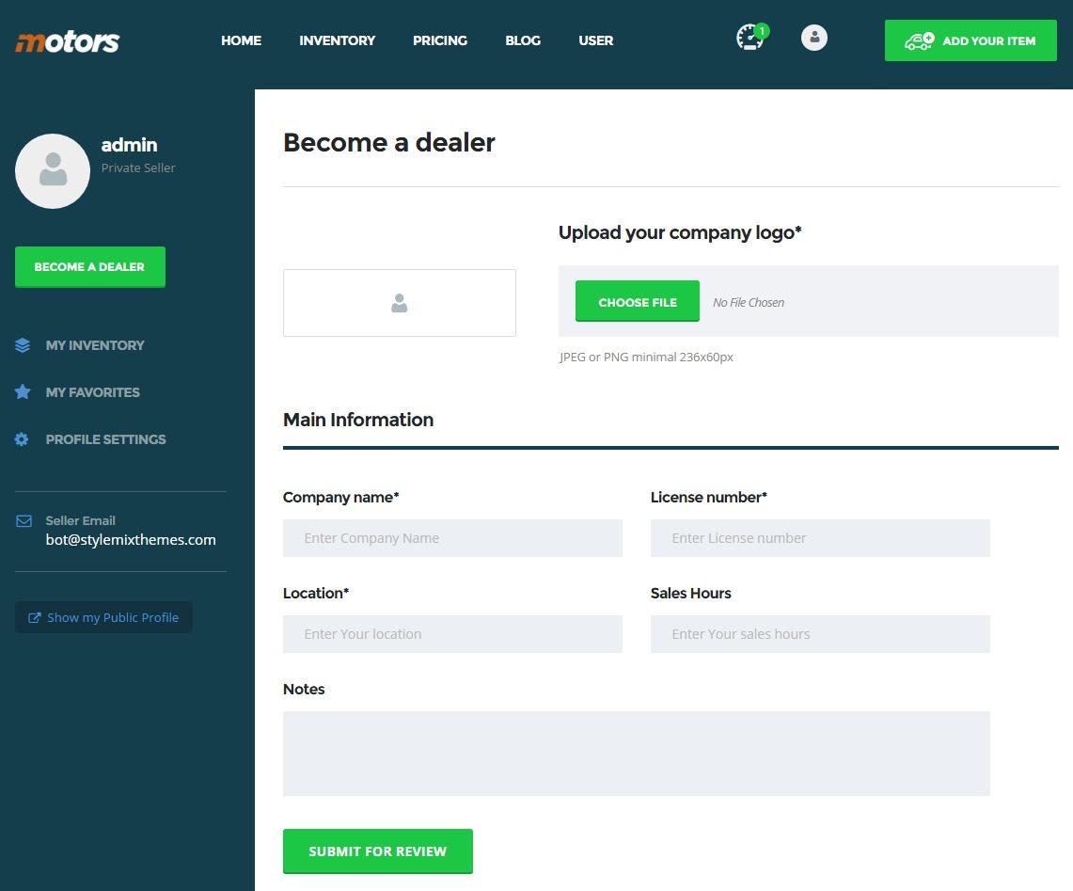1073x891 pixels.
Task: Open the User menu item
Action: (x=596, y=40)
